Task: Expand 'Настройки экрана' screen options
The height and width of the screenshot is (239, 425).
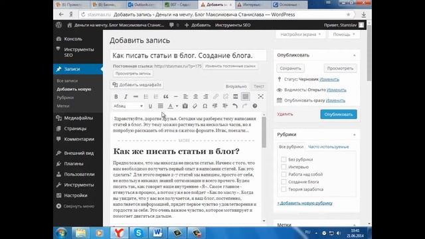Action: point(300,35)
